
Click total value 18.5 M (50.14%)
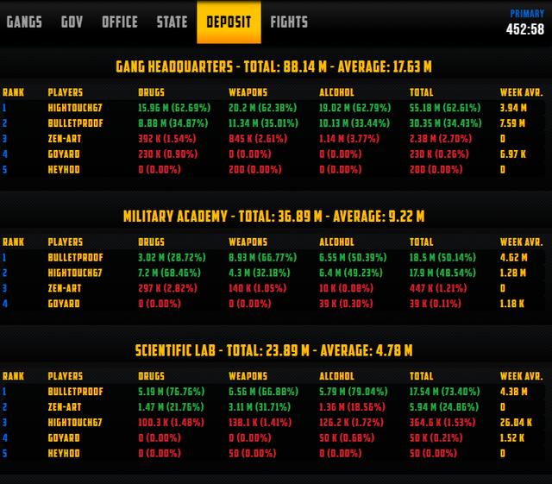(x=442, y=257)
